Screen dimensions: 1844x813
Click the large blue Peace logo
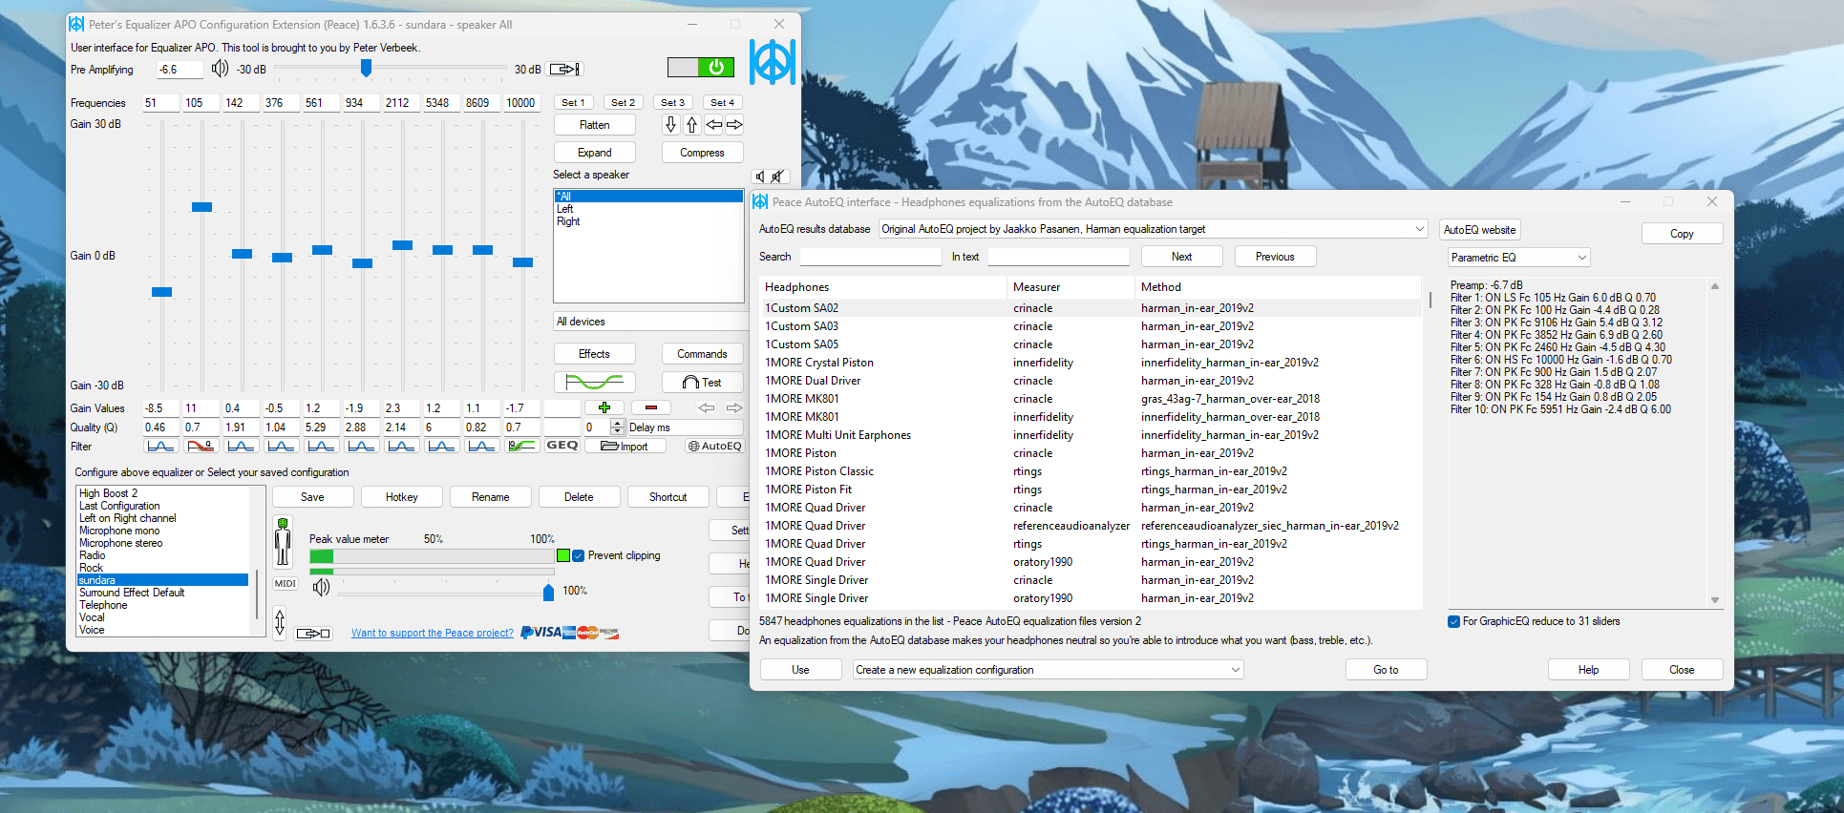(x=773, y=62)
